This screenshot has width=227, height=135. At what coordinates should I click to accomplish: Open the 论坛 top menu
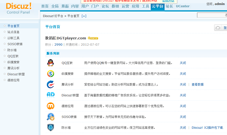tap(105, 6)
